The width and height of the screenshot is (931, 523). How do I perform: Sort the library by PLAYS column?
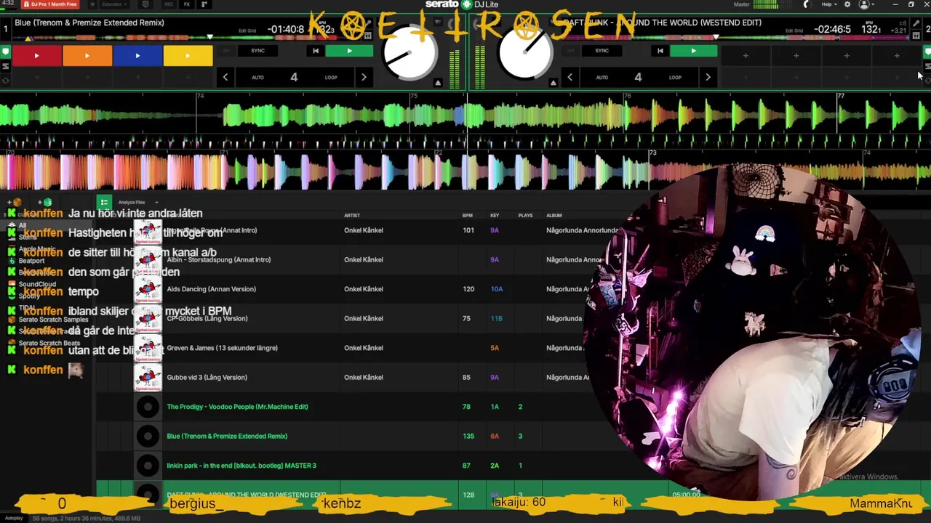pyautogui.click(x=525, y=215)
